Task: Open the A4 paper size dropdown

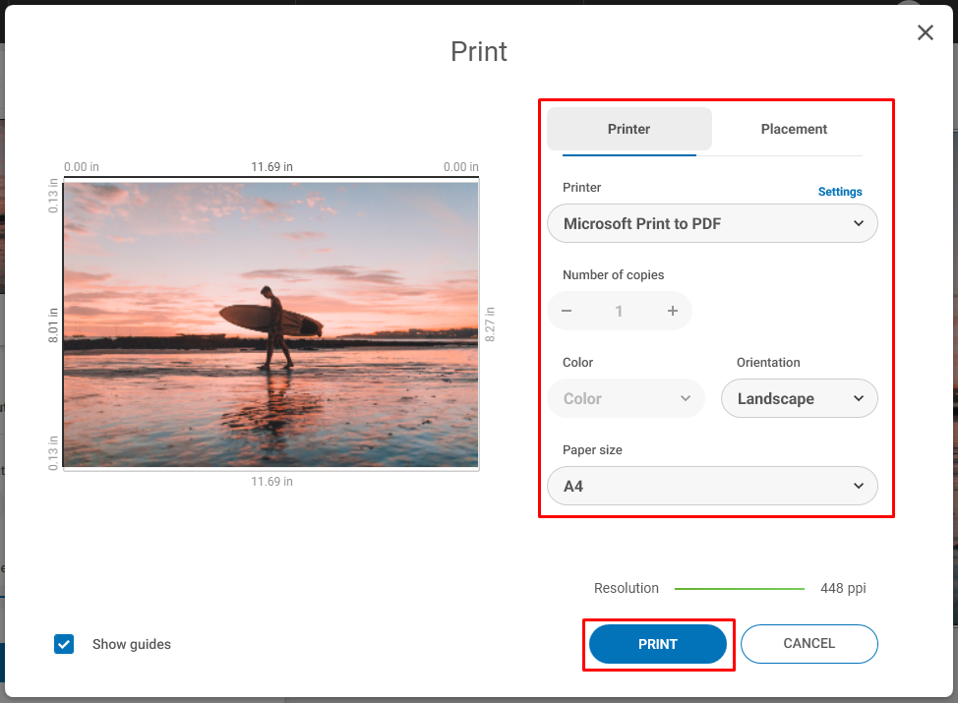Action: [x=712, y=486]
